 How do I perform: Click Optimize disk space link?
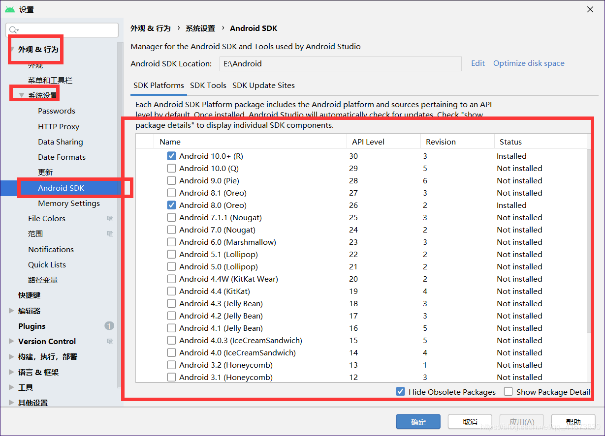[529, 63]
